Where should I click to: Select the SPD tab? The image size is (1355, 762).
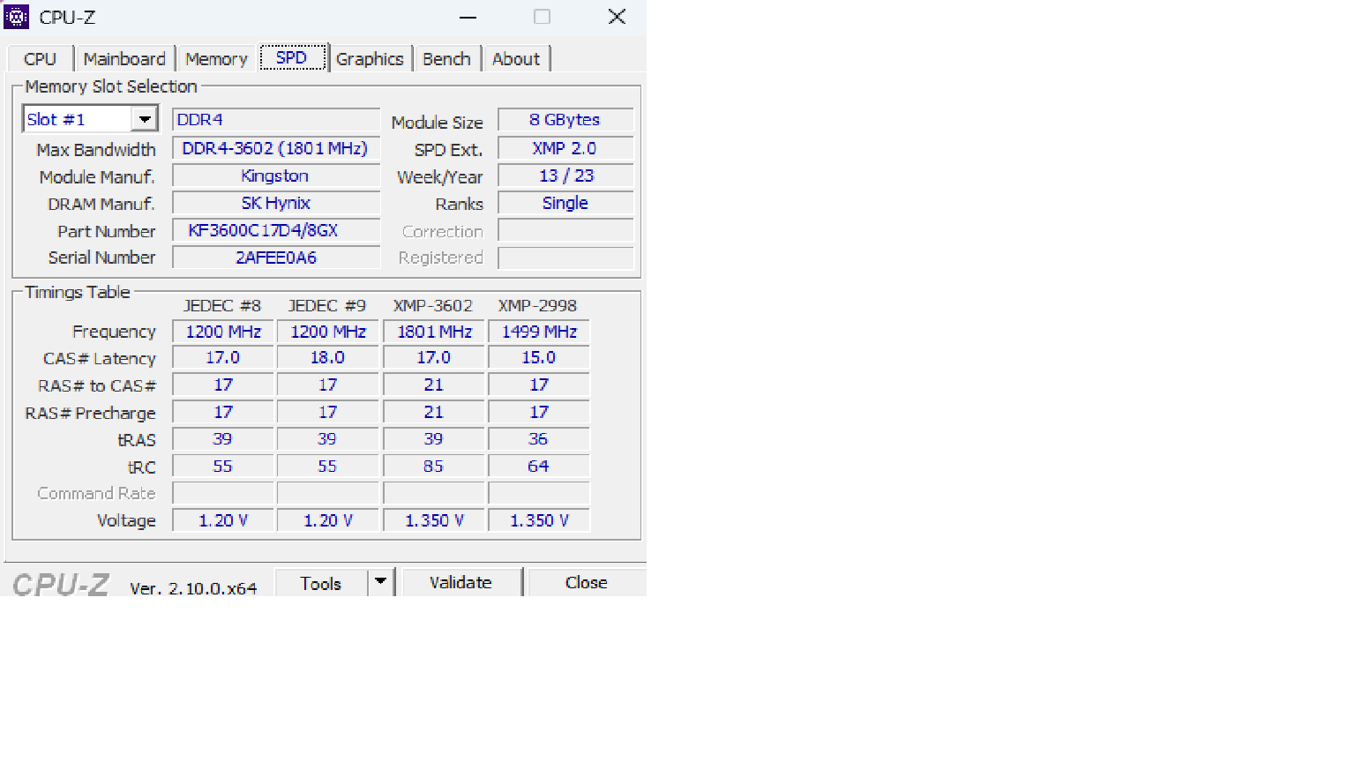pos(292,57)
